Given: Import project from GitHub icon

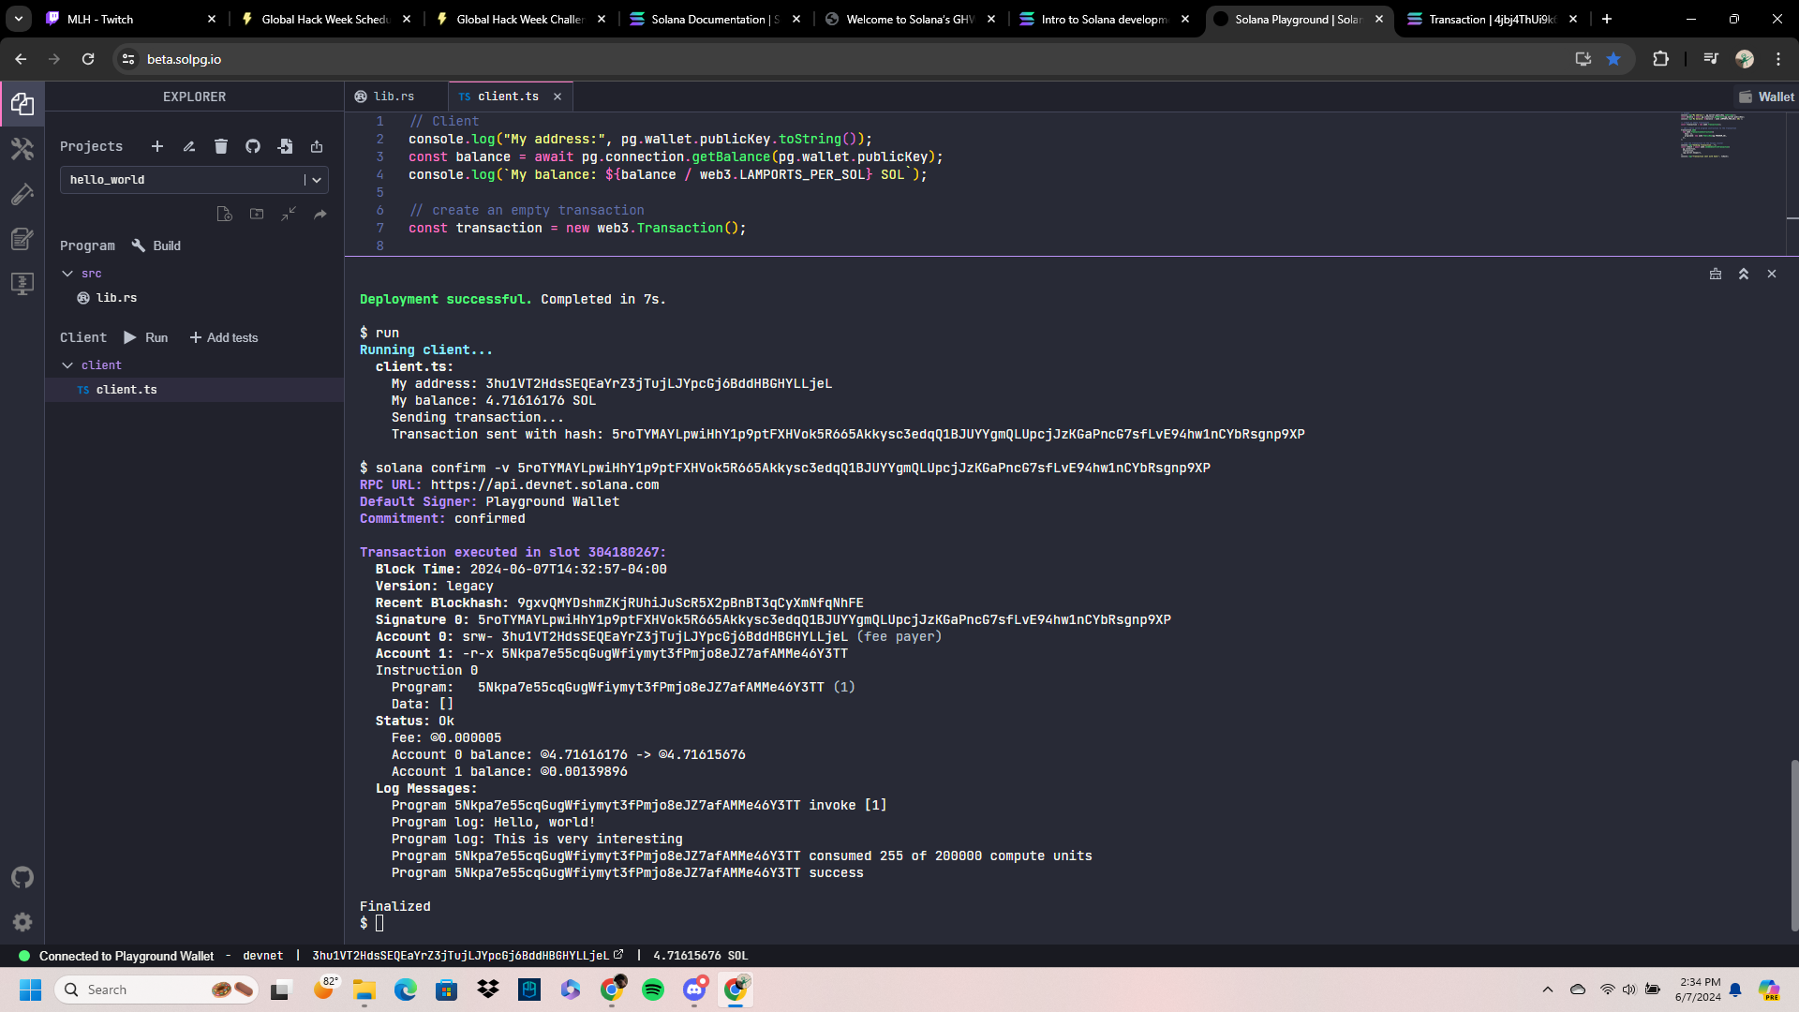Looking at the screenshot, I should tap(253, 146).
